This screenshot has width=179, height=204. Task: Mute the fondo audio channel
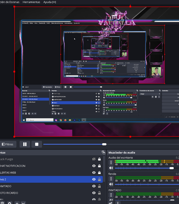111,184
